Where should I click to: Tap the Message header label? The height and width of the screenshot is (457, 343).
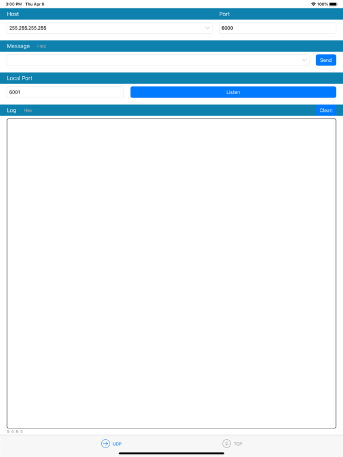click(18, 46)
